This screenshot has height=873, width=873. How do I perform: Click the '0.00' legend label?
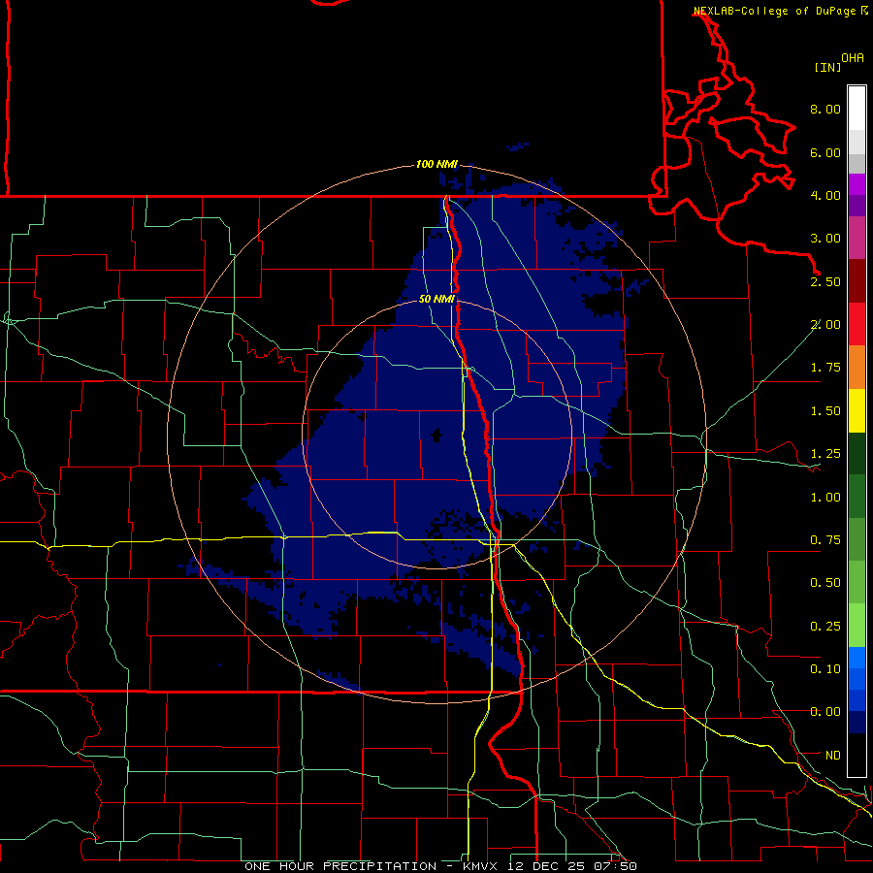pos(825,712)
